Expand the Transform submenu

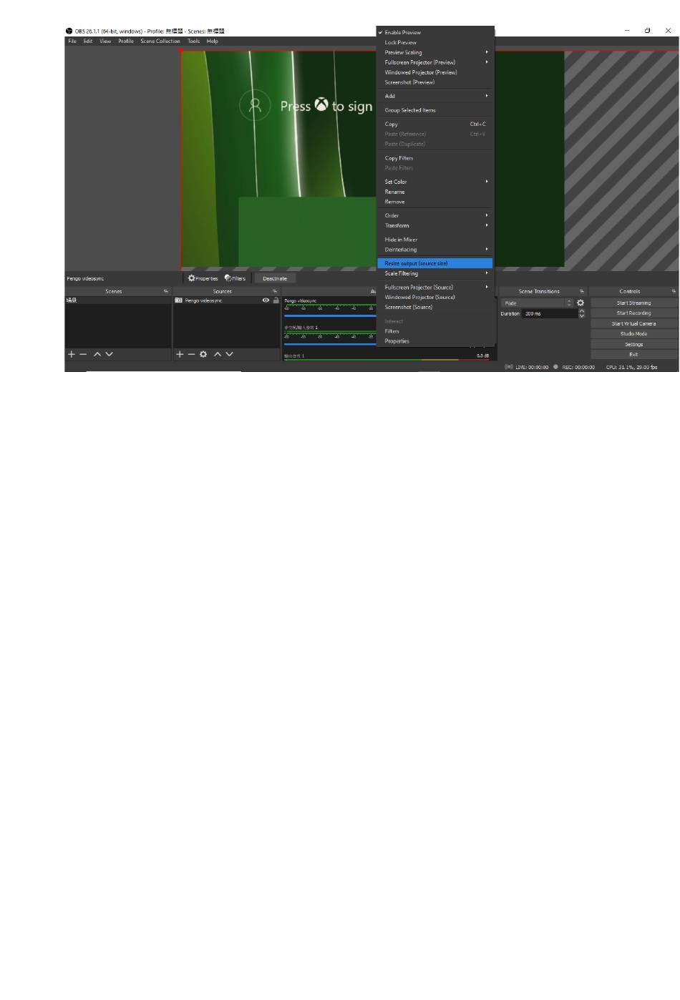point(435,225)
